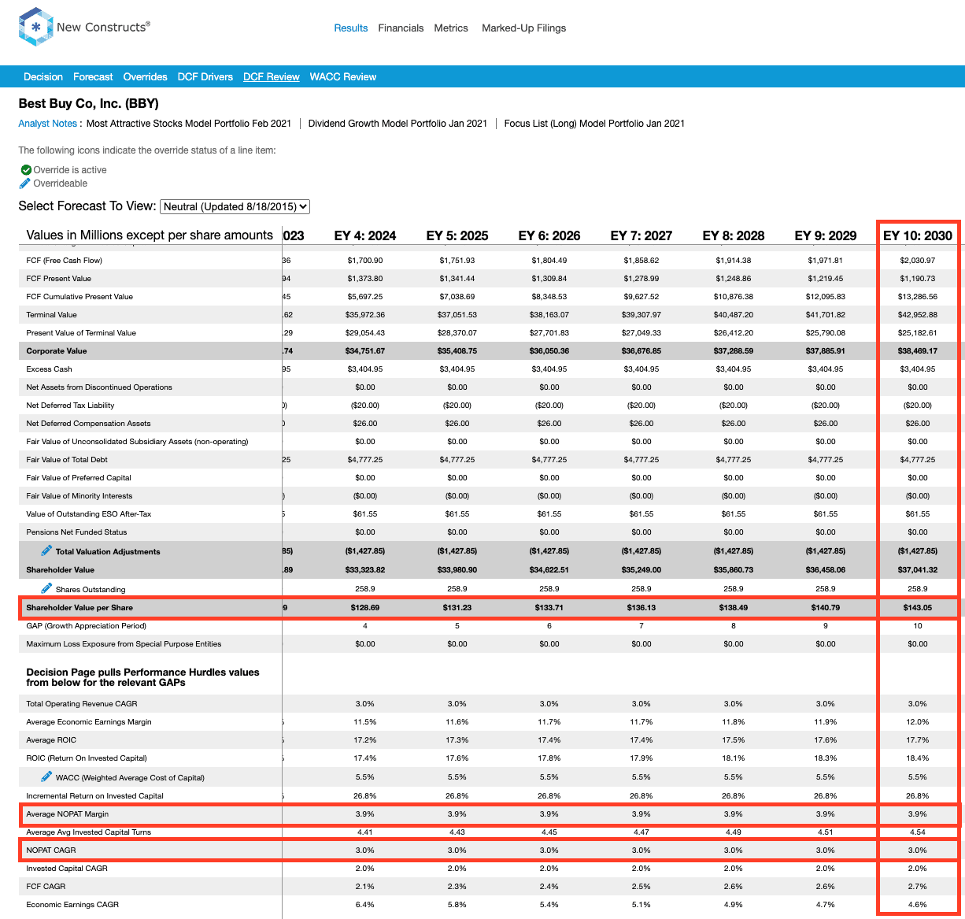
Task: Click the EY 7: 2027 column header
Action: [x=641, y=235]
